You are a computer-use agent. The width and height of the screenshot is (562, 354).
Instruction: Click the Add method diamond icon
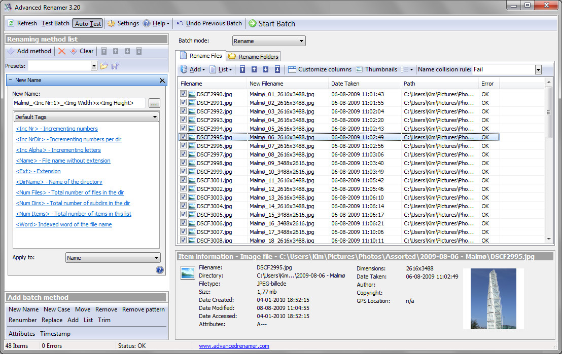click(x=11, y=51)
